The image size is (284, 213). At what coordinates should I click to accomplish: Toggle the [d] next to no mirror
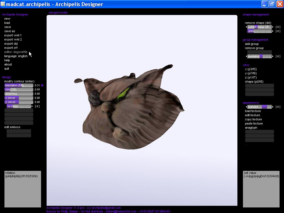click(x=37, y=106)
